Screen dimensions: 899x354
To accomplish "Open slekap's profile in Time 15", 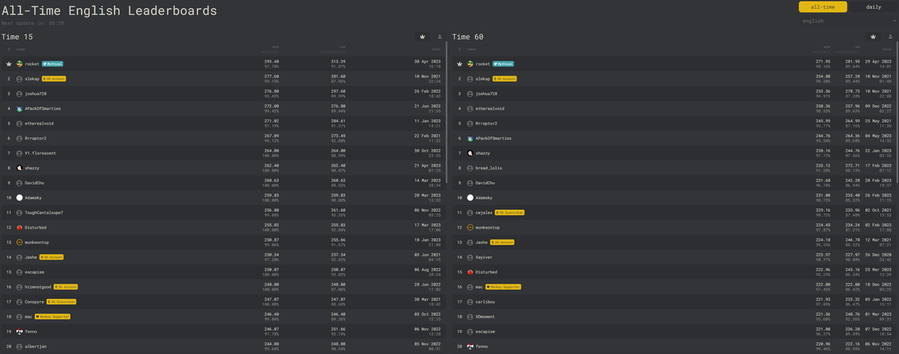I will pyautogui.click(x=32, y=79).
